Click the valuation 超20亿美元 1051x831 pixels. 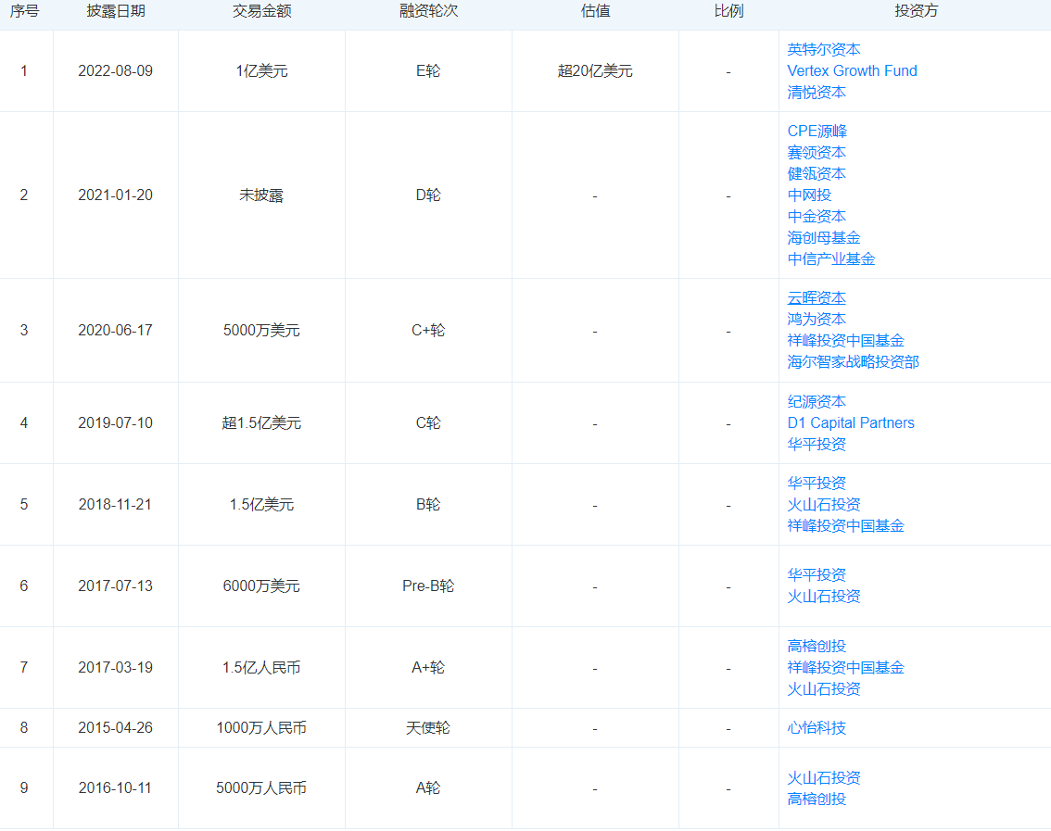(595, 71)
